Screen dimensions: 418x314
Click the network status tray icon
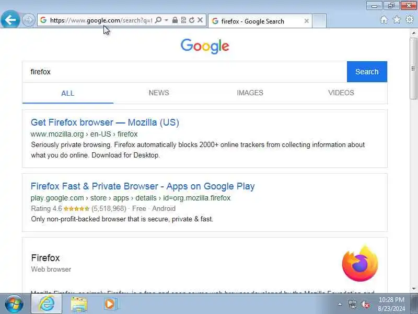tap(352, 304)
